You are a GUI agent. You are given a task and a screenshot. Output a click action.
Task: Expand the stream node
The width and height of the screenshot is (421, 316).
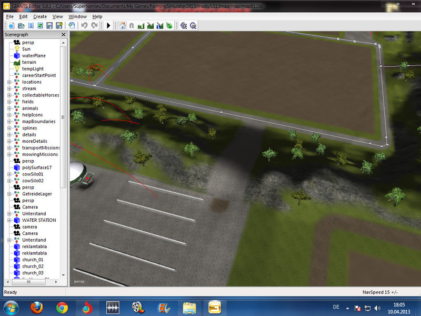[9, 88]
